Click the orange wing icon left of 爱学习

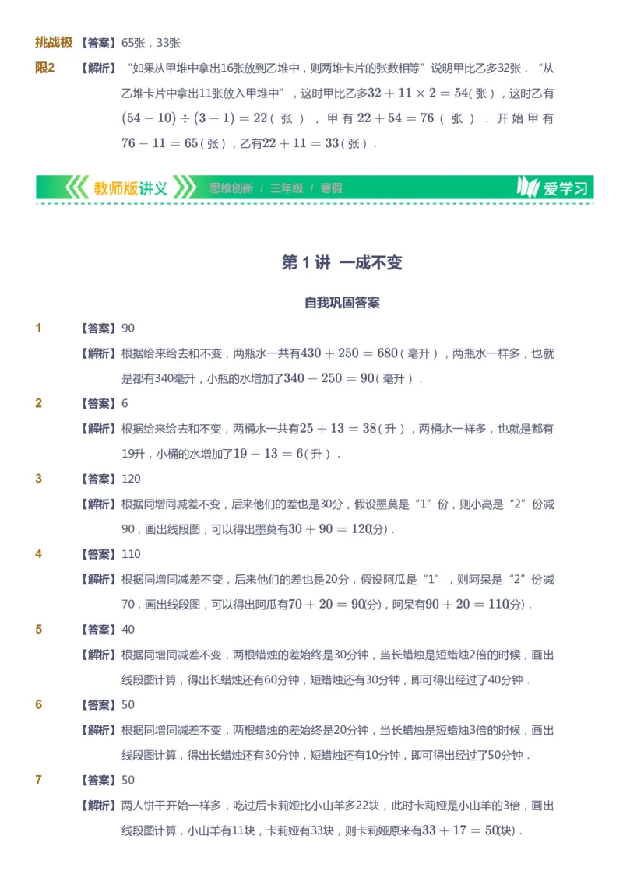529,187
